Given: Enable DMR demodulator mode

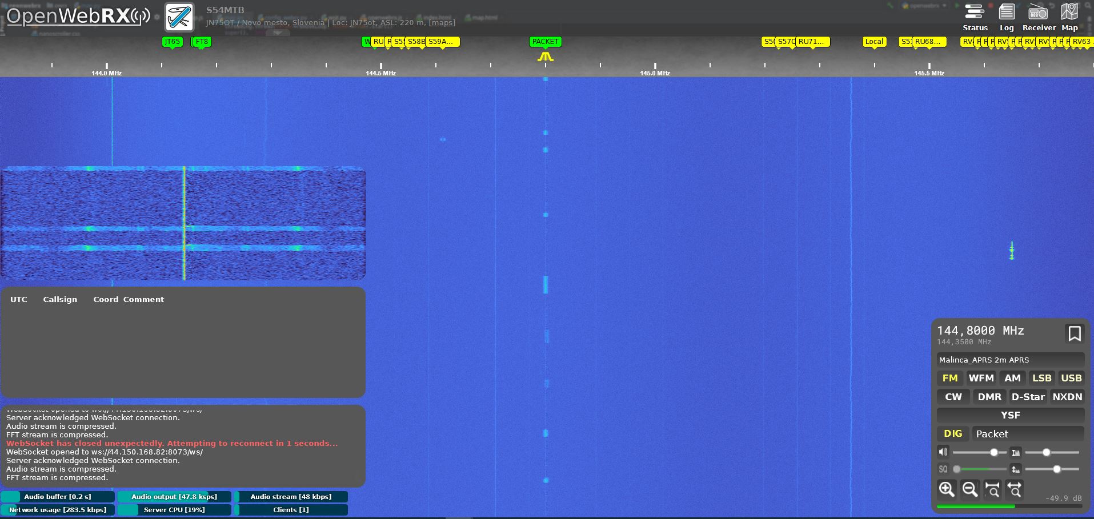Looking at the screenshot, I should [x=989, y=397].
